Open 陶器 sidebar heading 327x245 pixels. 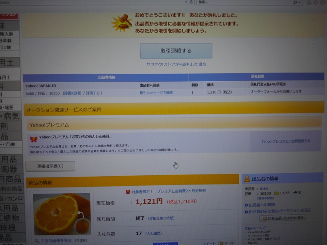[x=10, y=169]
